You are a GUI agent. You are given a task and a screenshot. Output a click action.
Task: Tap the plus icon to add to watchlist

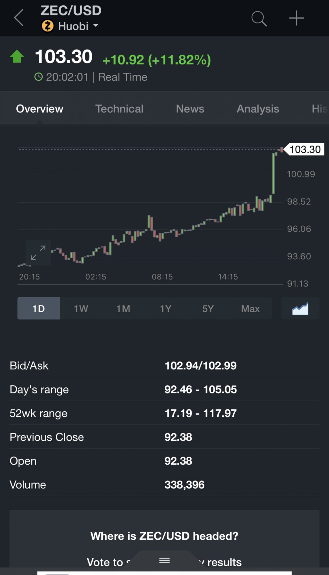296,18
